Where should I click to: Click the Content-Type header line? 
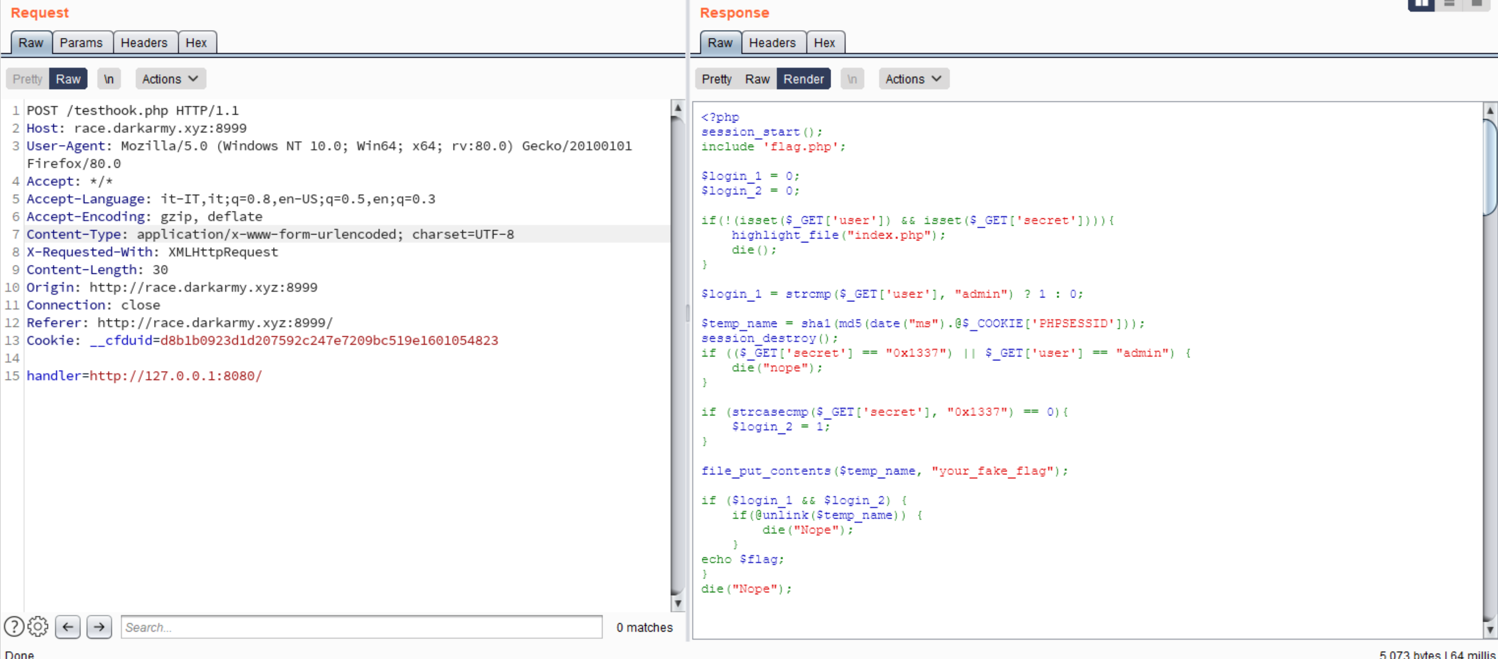tap(270, 234)
